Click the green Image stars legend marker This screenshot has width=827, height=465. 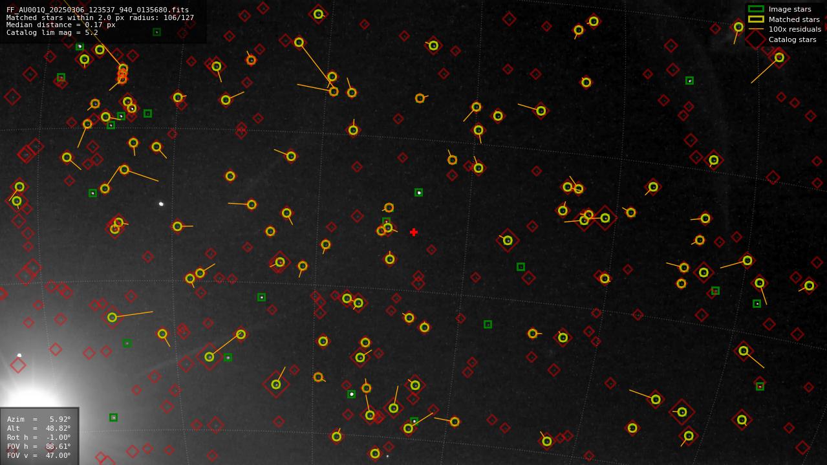(756, 9)
